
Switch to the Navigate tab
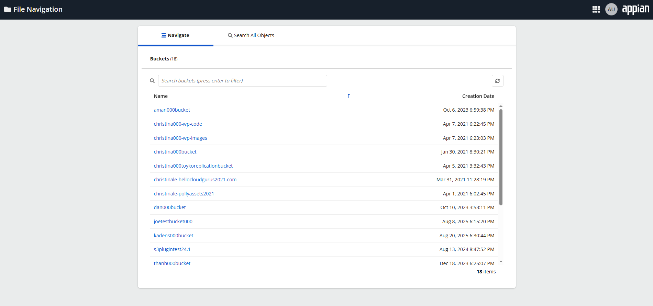tap(175, 35)
